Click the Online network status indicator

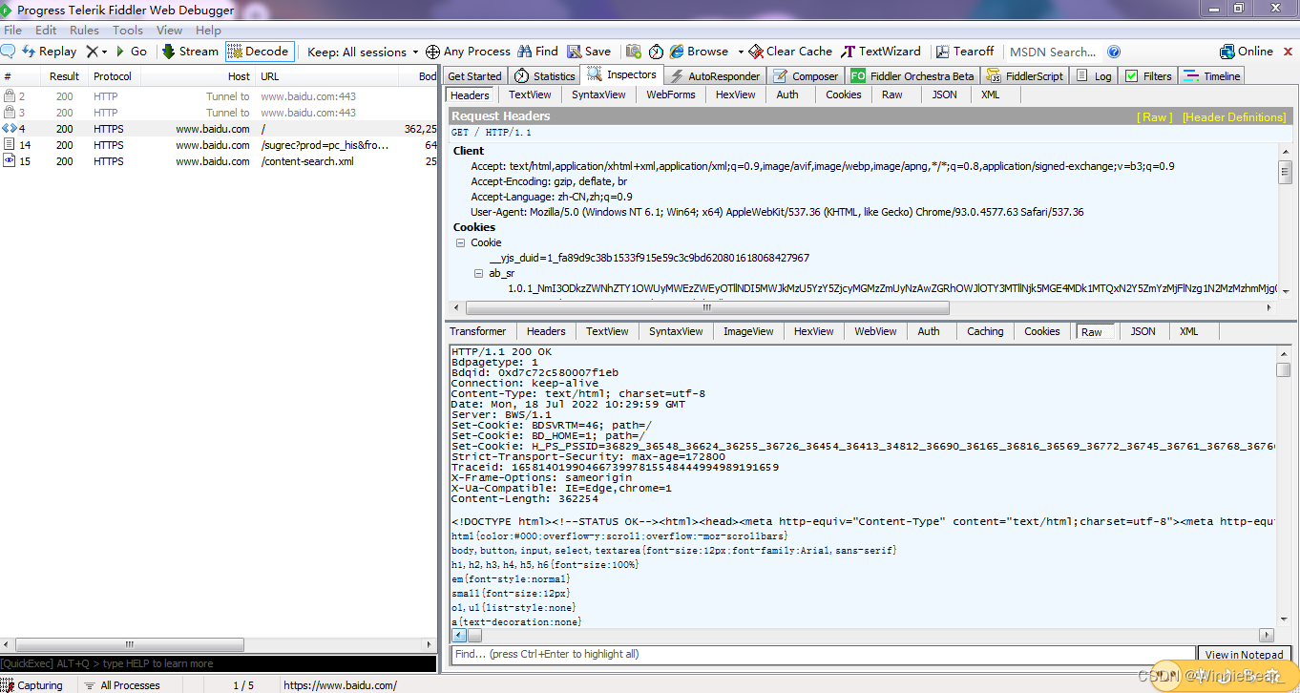1247,52
